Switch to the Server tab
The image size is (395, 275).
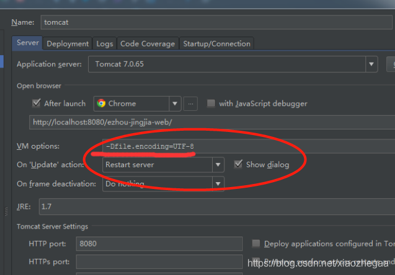click(x=27, y=43)
